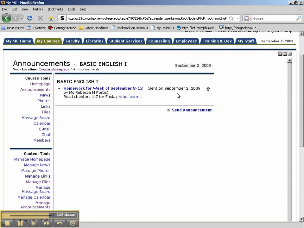
Task: Mute the recorder microphone icon
Action: [x=33, y=223]
